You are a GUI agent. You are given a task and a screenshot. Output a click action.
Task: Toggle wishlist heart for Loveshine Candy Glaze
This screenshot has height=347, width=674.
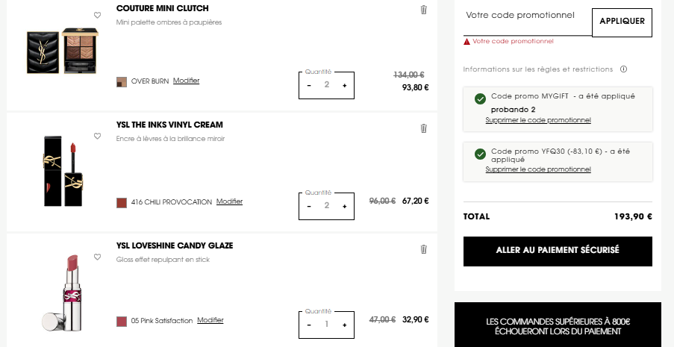97,257
